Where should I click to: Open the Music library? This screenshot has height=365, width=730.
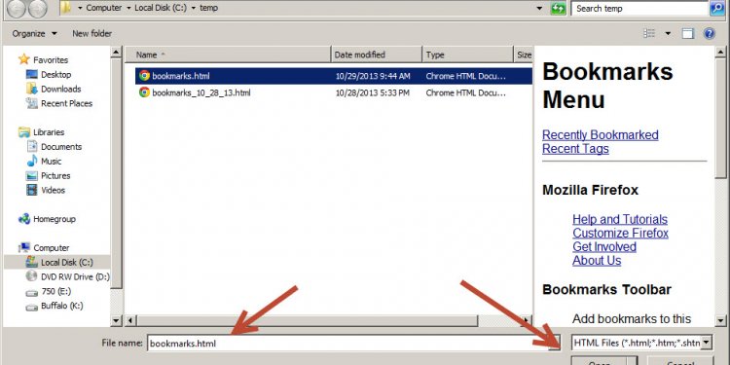[51, 161]
